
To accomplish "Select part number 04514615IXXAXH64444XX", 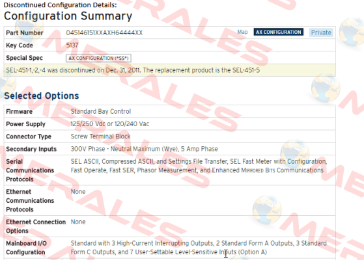I will click(x=104, y=32).
